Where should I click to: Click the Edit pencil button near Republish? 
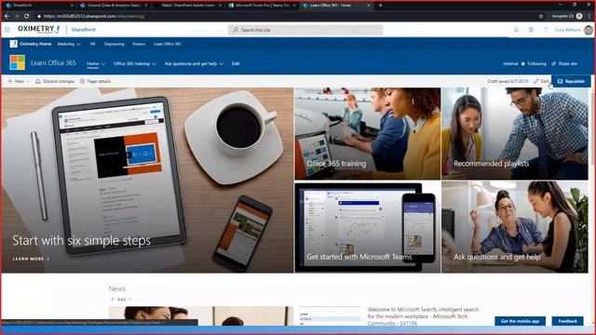[541, 81]
